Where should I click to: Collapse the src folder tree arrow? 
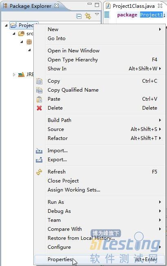tap(14, 34)
